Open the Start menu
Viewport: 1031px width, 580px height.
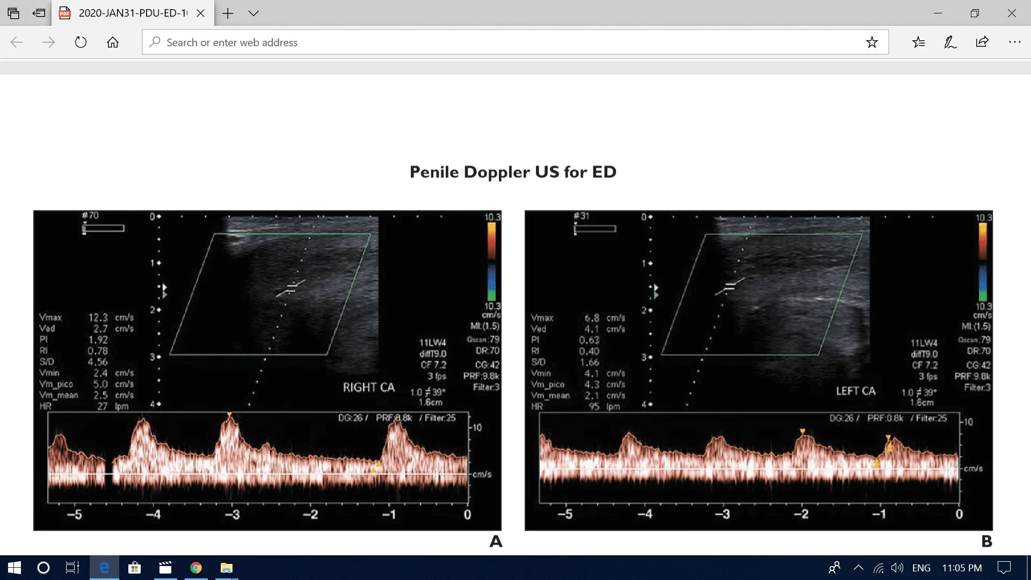(x=13, y=568)
